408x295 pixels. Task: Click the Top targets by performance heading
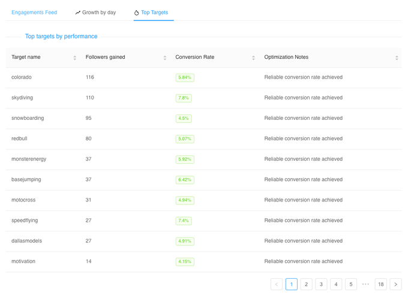pos(61,37)
